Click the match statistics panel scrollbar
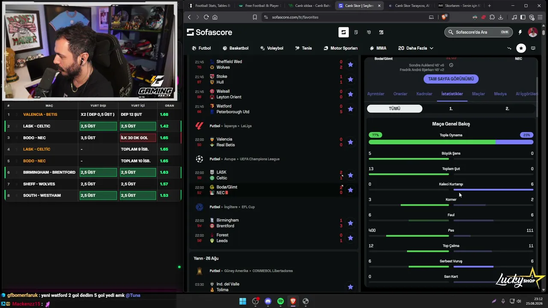Screen dimensions: 548x308 click(x=537, y=97)
